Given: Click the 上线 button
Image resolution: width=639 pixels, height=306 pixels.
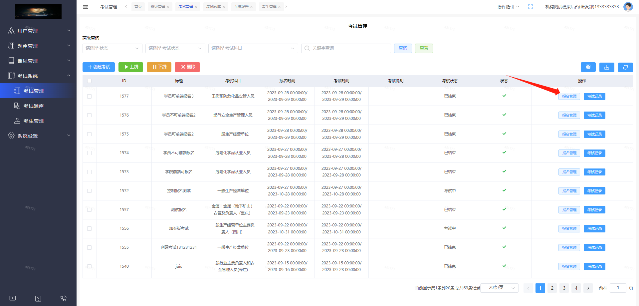Looking at the screenshot, I should [x=131, y=67].
